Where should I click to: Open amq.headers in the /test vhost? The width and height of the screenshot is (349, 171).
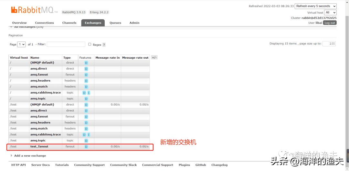[40, 123]
